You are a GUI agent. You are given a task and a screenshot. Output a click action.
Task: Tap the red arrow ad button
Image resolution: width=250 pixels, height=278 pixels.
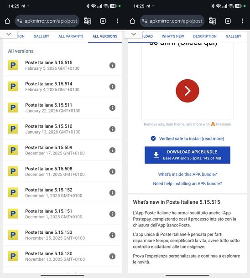pyautogui.click(x=187, y=91)
